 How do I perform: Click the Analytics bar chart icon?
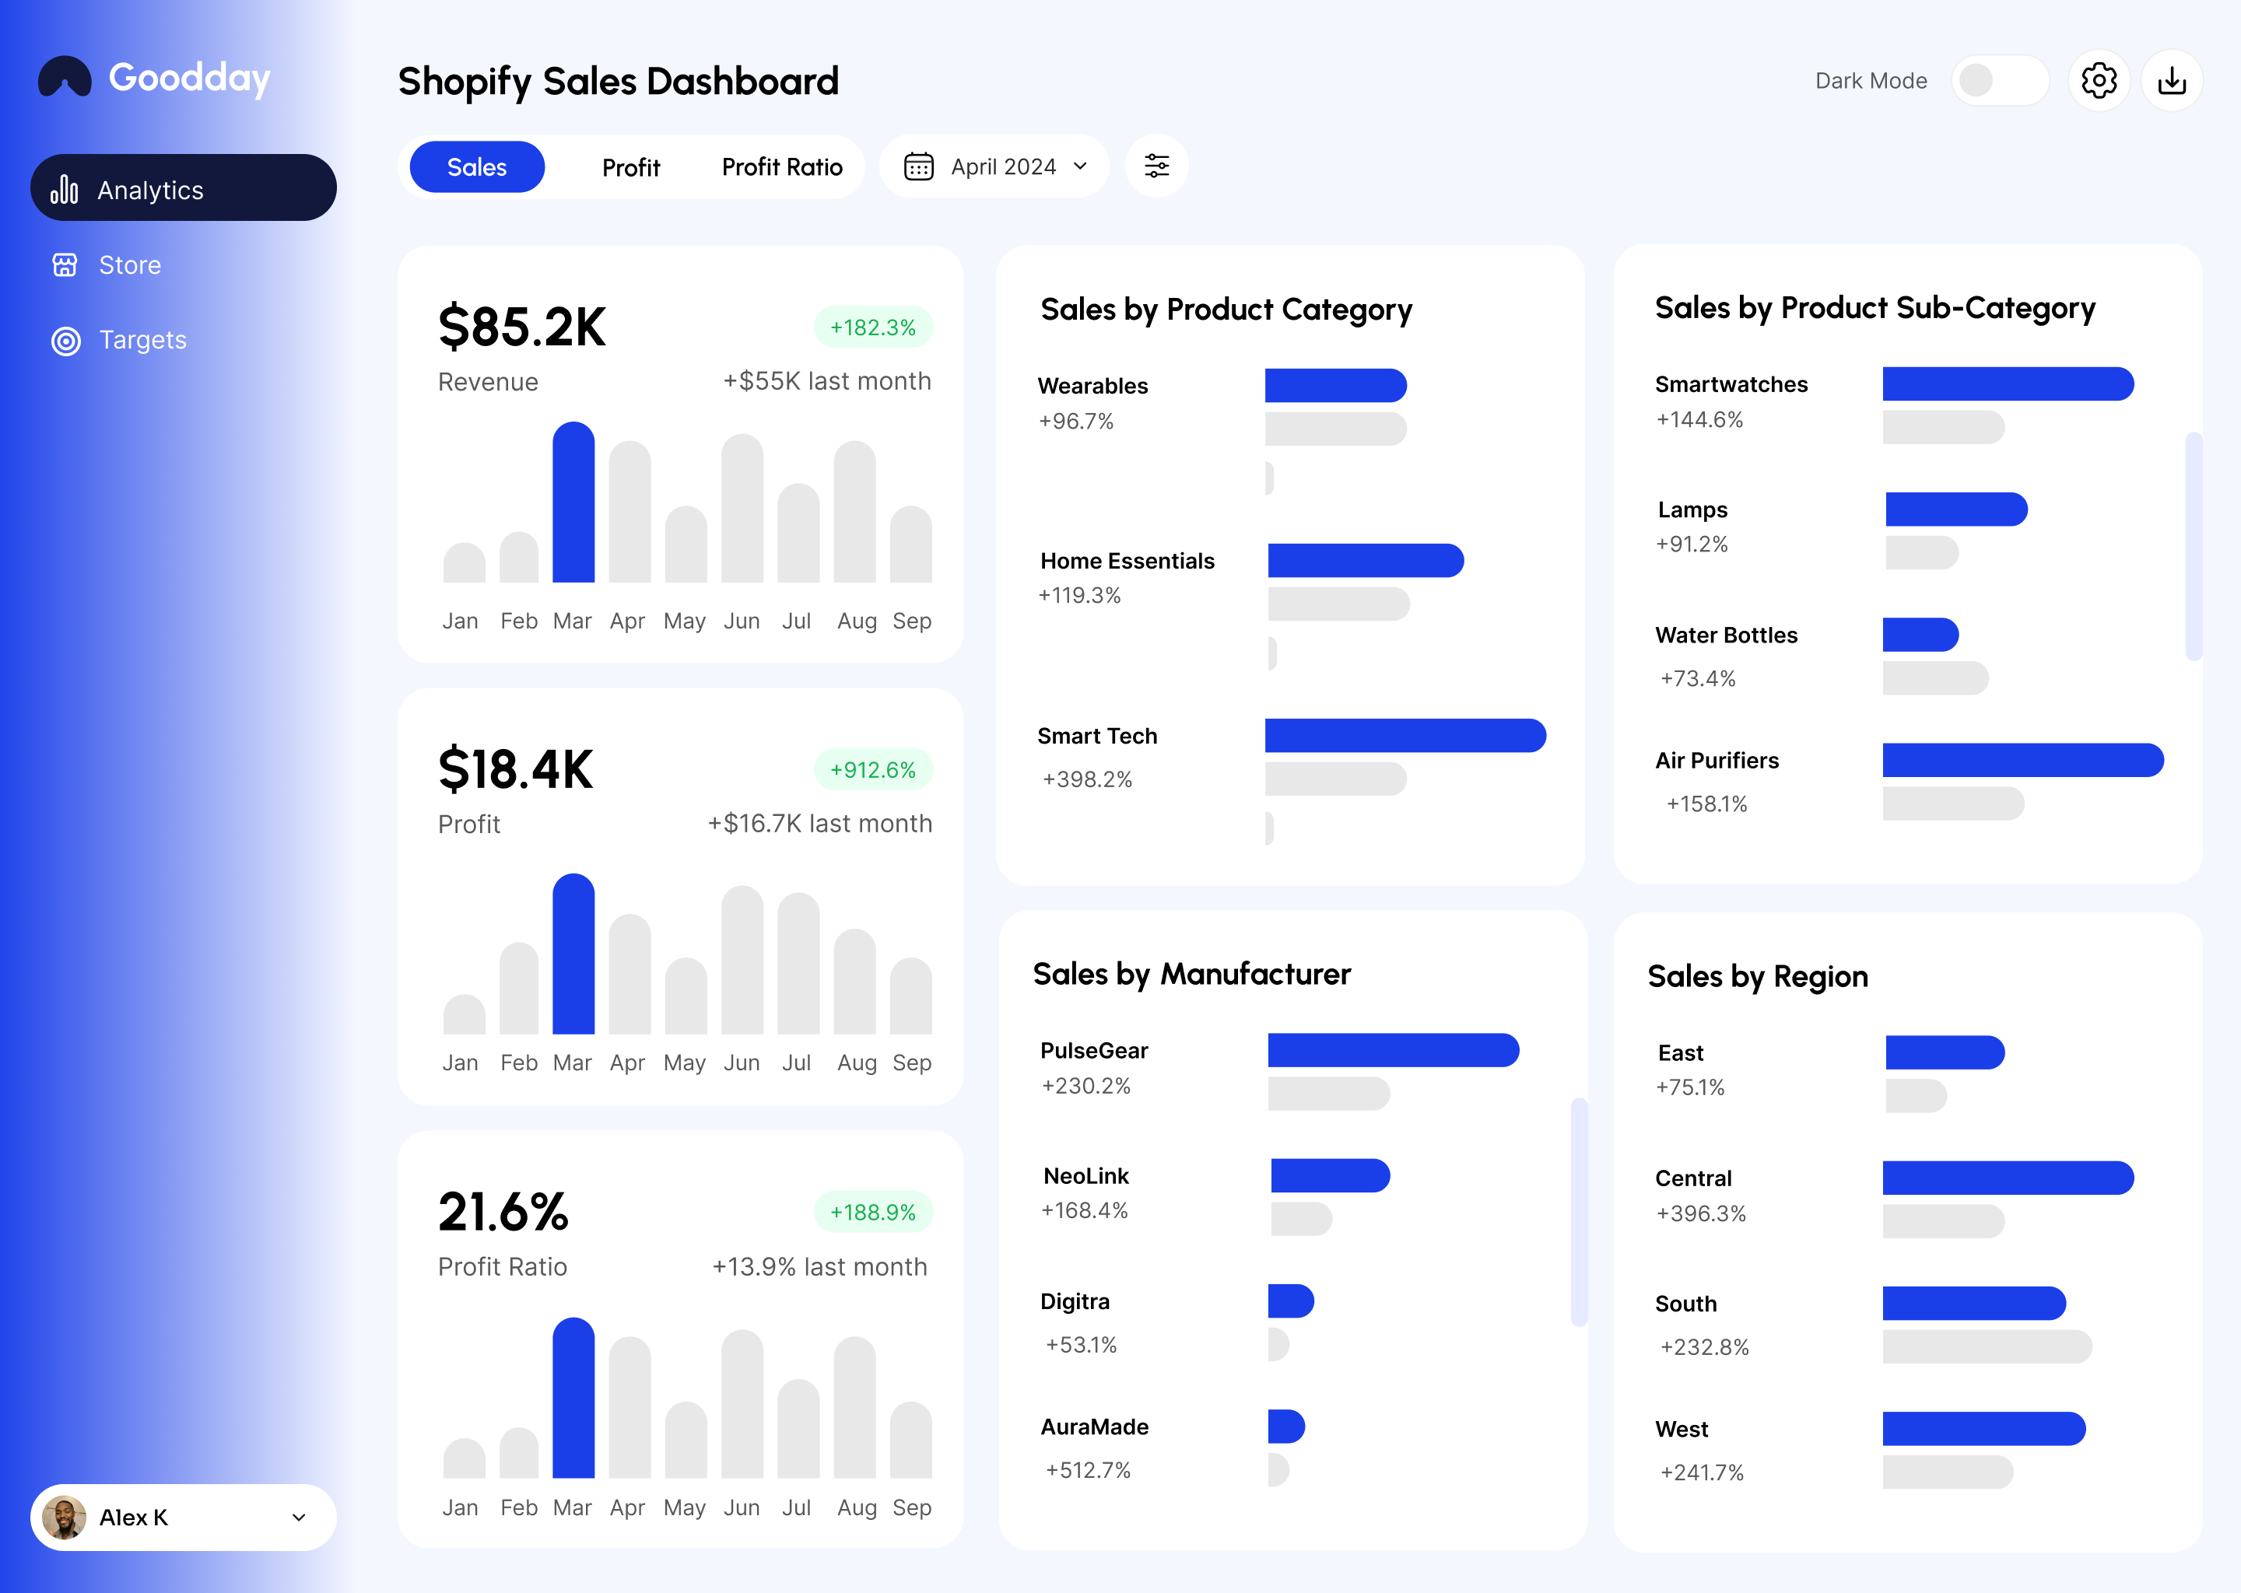point(65,189)
